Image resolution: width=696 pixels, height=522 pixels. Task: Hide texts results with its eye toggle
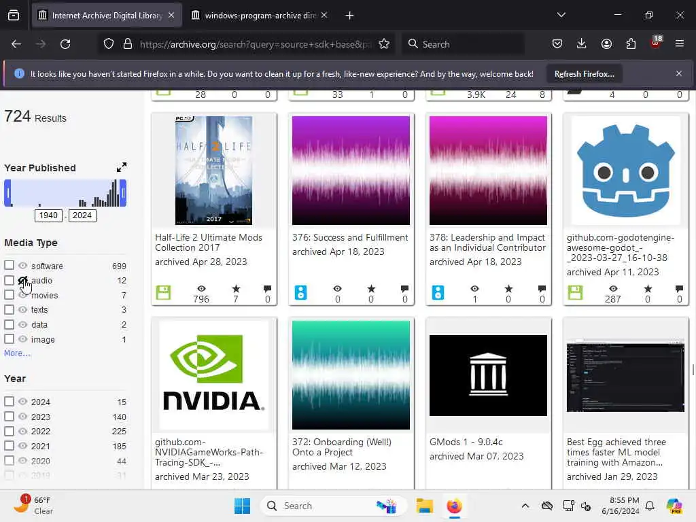point(22,309)
